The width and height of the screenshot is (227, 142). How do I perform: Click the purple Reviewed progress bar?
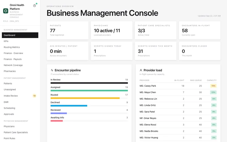[59, 113]
